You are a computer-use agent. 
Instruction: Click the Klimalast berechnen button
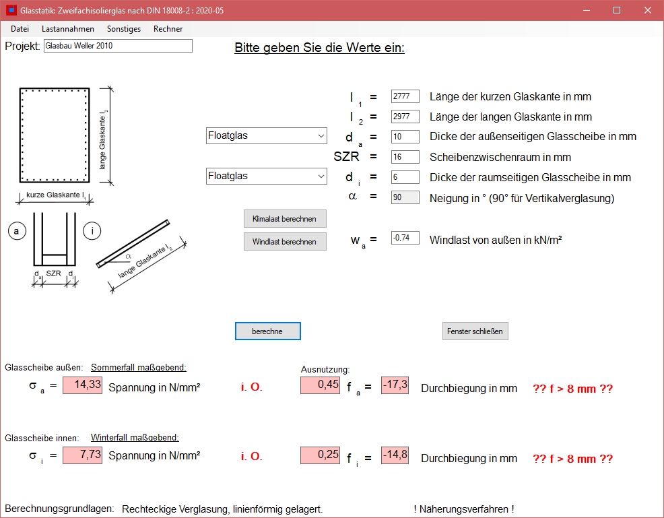tap(285, 218)
